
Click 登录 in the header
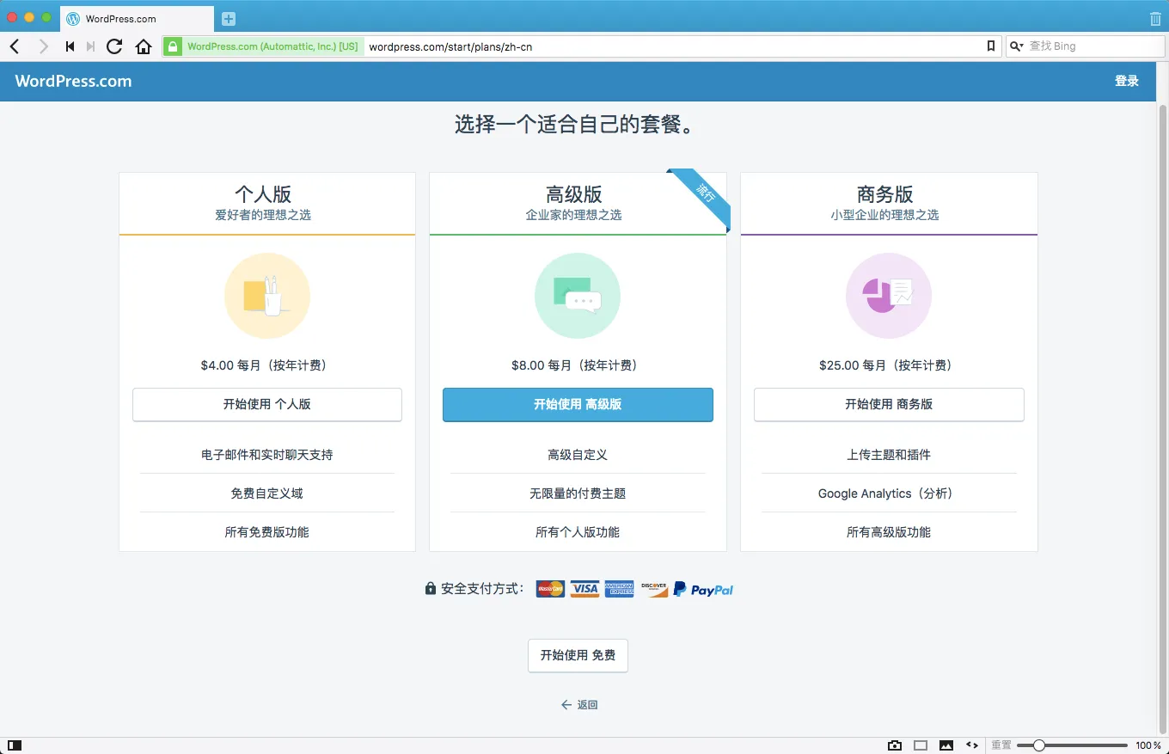1126,81
